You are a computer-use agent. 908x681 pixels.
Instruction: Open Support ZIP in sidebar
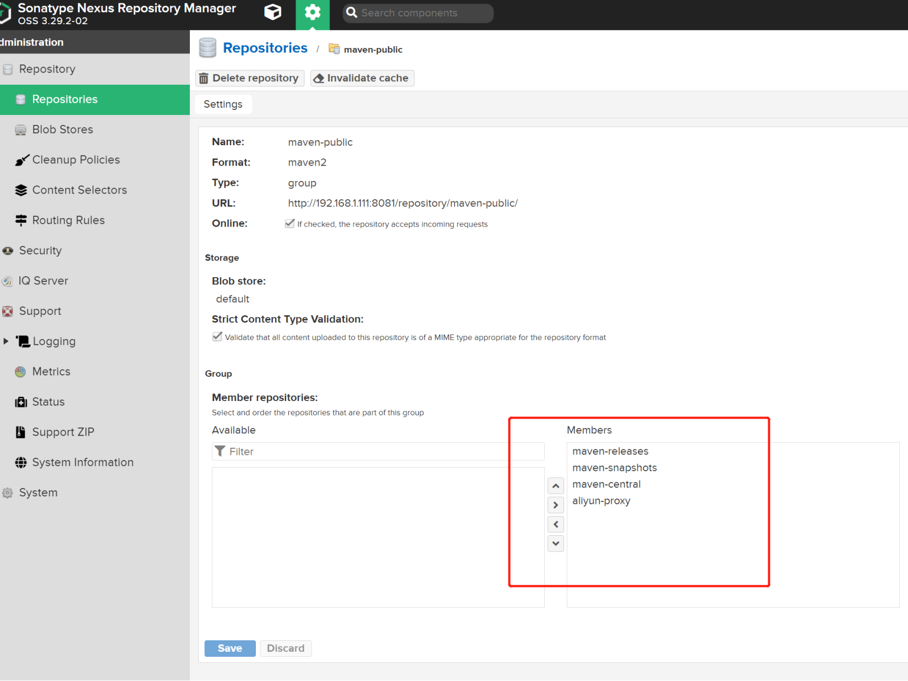[x=95, y=432]
